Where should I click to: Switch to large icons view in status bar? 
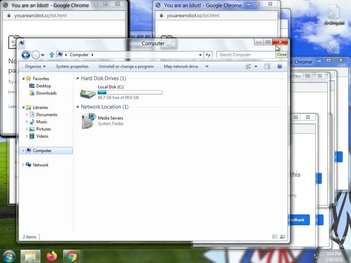[x=282, y=237]
